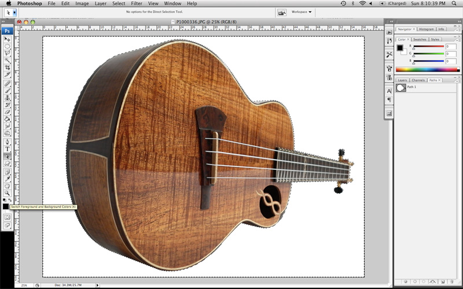The image size is (463, 289).
Task: Collapse right panels with double arrows
Action: point(459,21)
